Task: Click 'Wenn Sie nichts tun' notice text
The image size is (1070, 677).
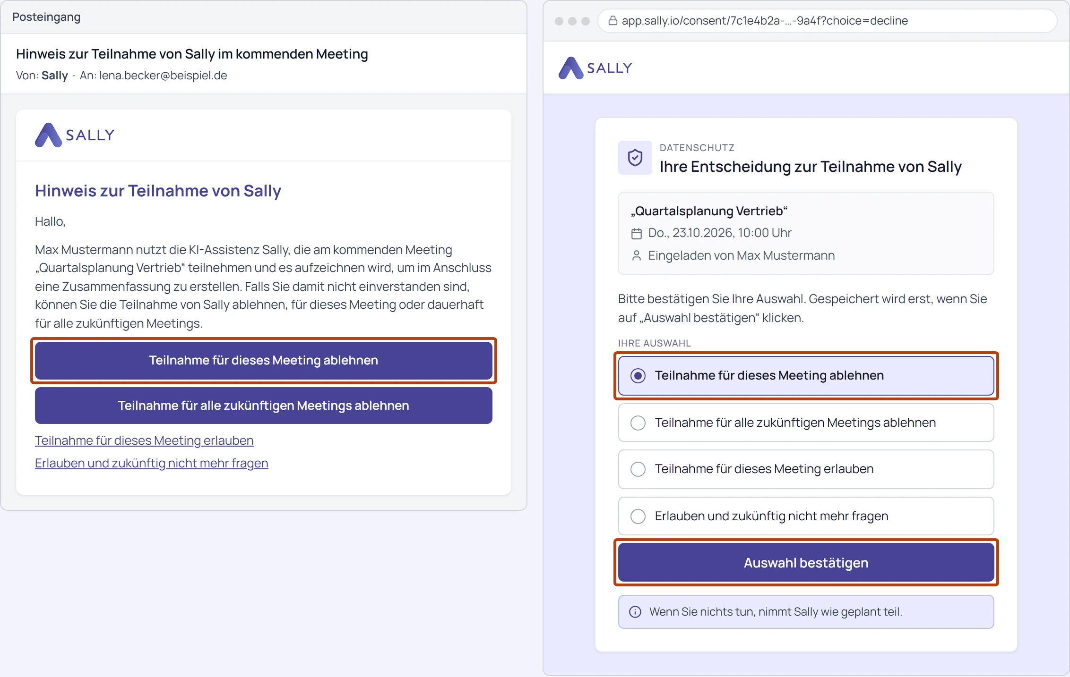Action: coord(776,612)
